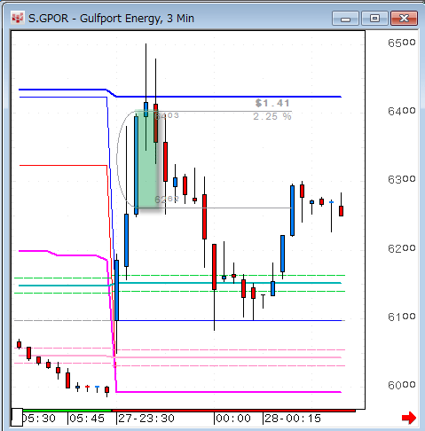
Task: Click the S.GPOR - Gulfport Energy, 3 Min title
Action: [111, 19]
